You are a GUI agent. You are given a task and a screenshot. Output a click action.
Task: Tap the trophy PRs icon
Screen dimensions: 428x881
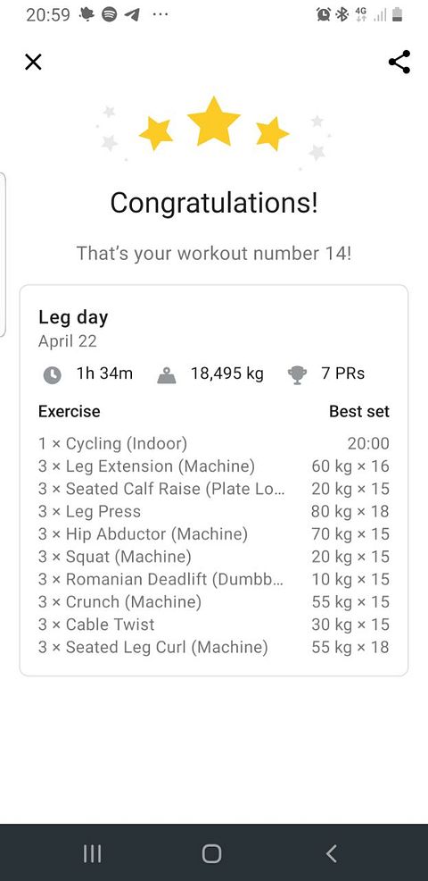pos(297,374)
